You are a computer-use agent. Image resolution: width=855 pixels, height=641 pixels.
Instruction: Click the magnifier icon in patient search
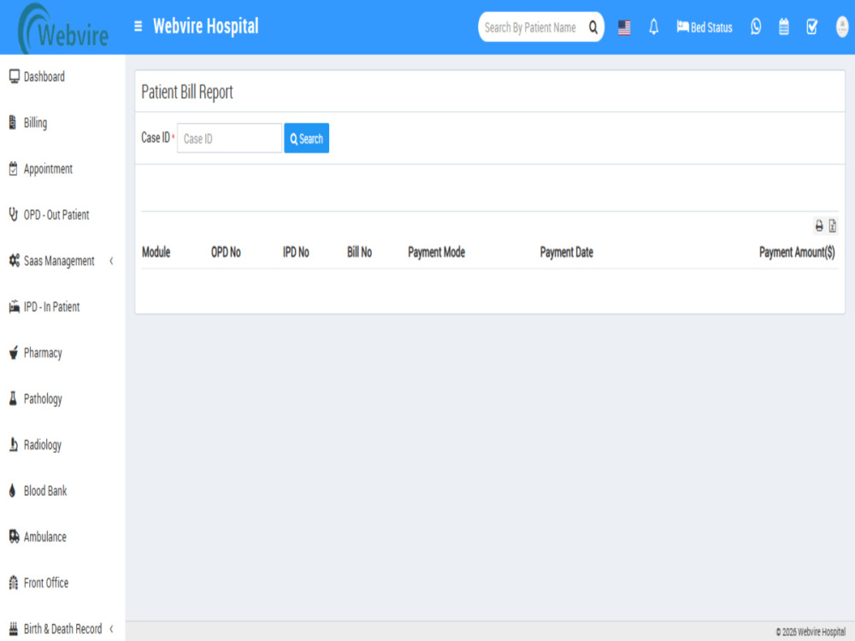click(593, 27)
